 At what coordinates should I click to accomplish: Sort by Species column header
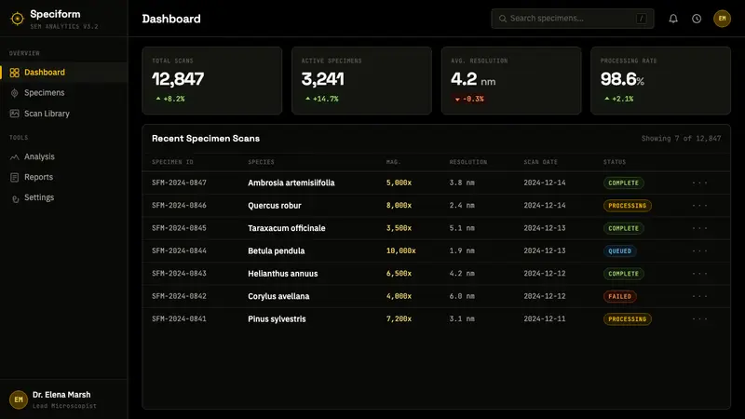tap(261, 162)
